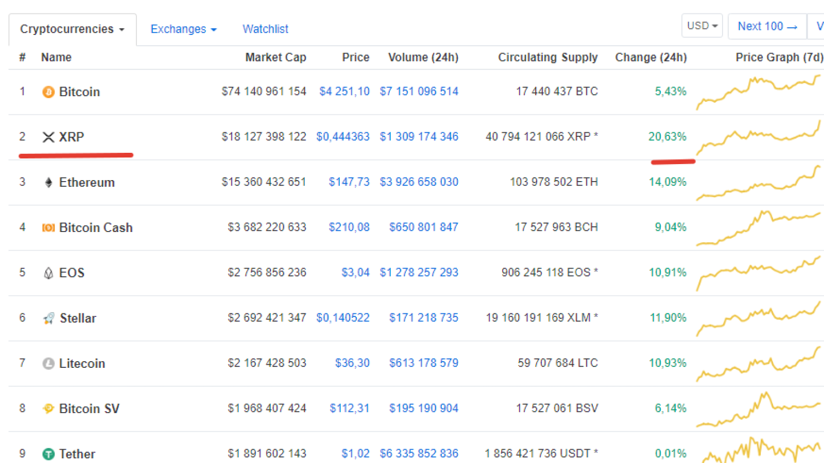Viewport: 824px width, 463px height.
Task: Click the Bitcoin SV icon
Action: click(x=48, y=409)
